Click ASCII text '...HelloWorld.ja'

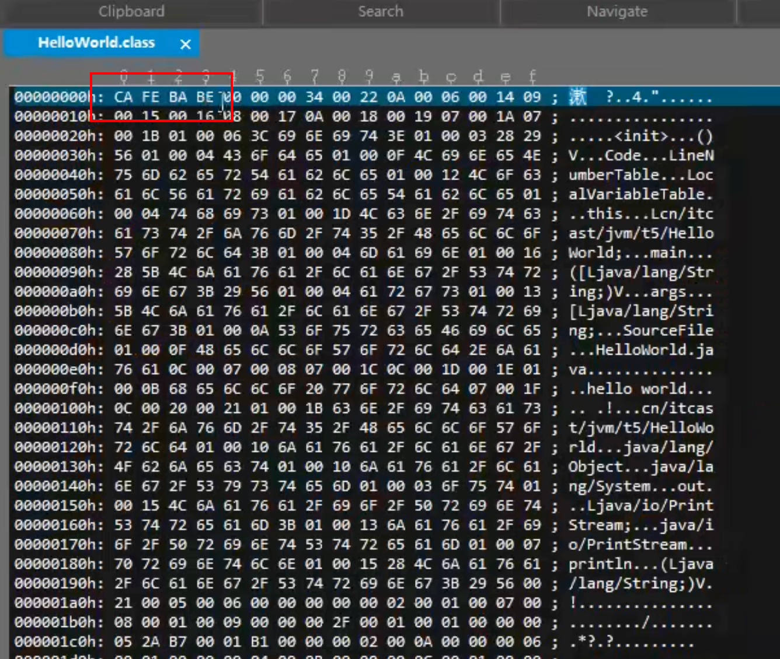(641, 350)
